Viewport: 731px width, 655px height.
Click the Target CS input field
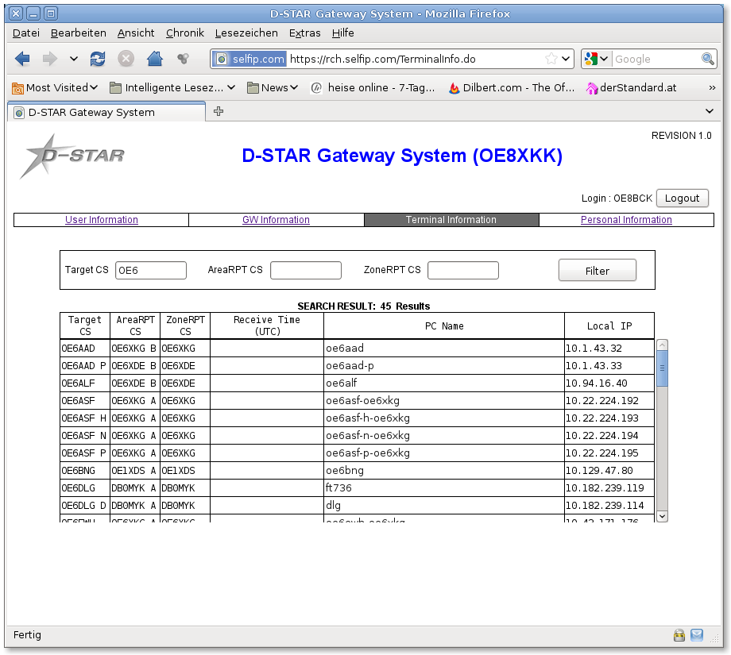coord(151,270)
